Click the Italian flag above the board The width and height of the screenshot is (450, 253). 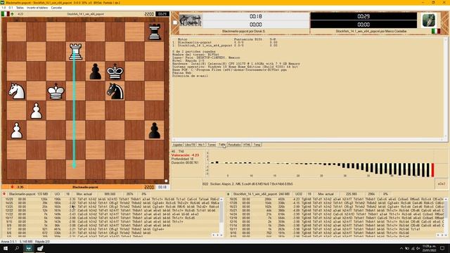point(5,14)
